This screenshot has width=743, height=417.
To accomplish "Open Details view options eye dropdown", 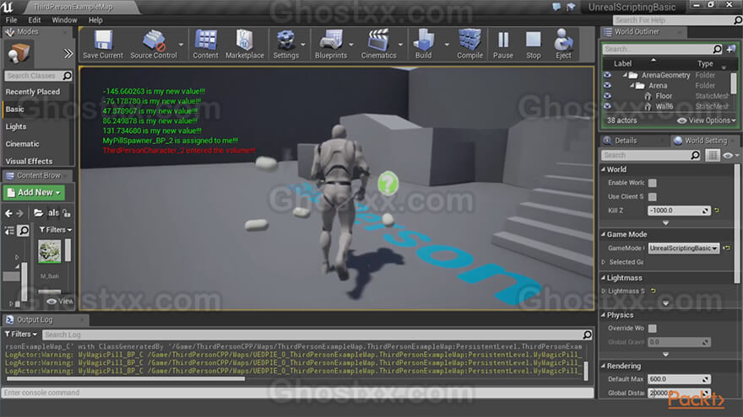I will point(730,155).
